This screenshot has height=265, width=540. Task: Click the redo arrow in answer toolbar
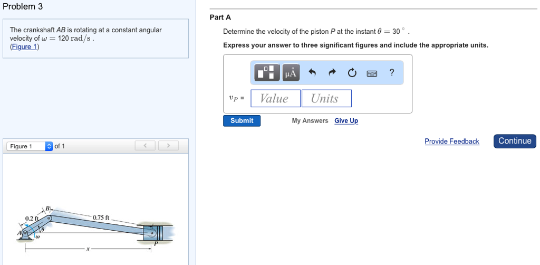click(x=332, y=73)
